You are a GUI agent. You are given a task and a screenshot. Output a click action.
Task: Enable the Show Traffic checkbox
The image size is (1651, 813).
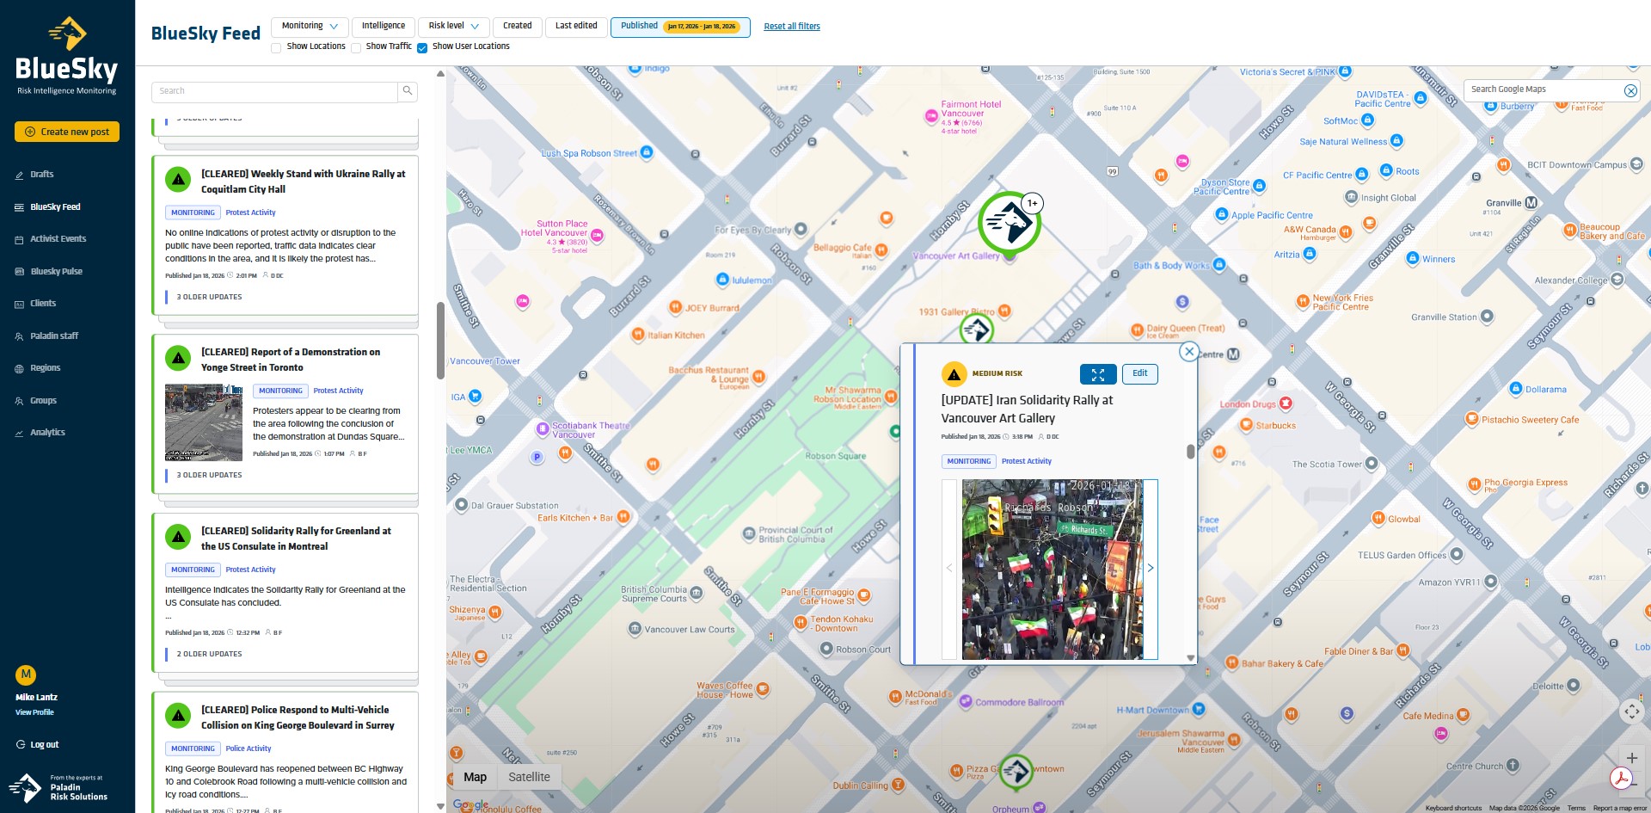coord(356,48)
